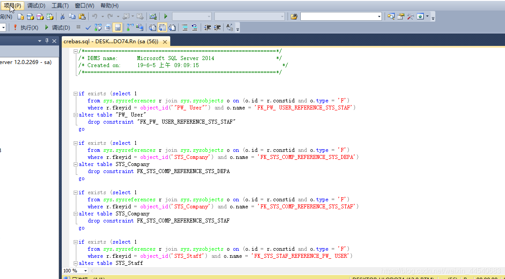The image size is (505, 279).
Task: Open the Find combo box dropdown
Action: 379,16
